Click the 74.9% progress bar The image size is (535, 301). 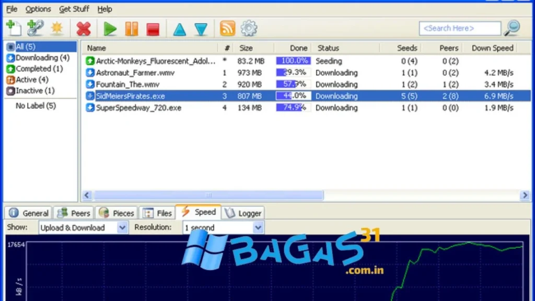coord(294,108)
